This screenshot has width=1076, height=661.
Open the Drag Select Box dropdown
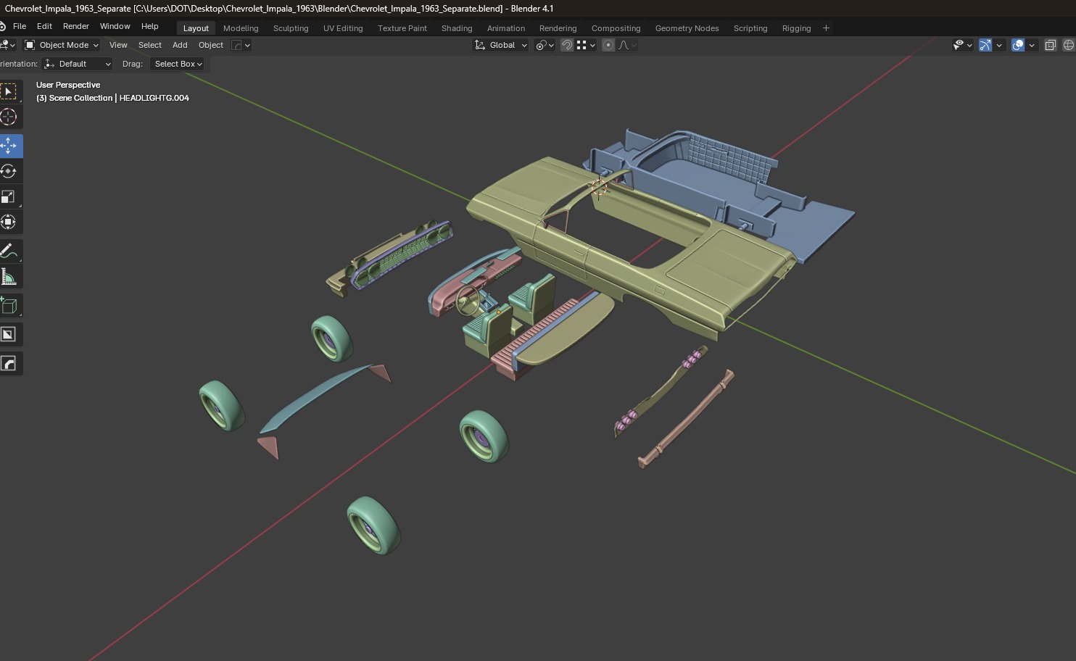coord(178,64)
